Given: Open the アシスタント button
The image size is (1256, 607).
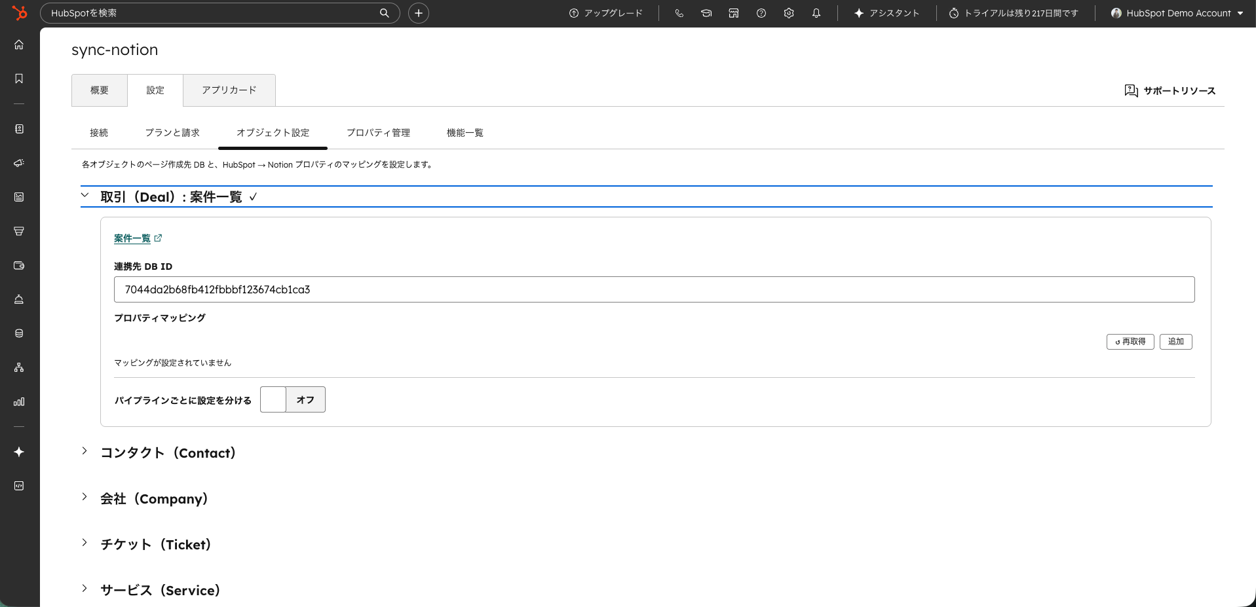Looking at the screenshot, I should coord(887,13).
